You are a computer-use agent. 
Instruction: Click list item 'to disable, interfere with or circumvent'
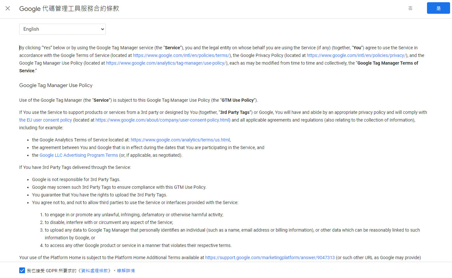pos(109,222)
